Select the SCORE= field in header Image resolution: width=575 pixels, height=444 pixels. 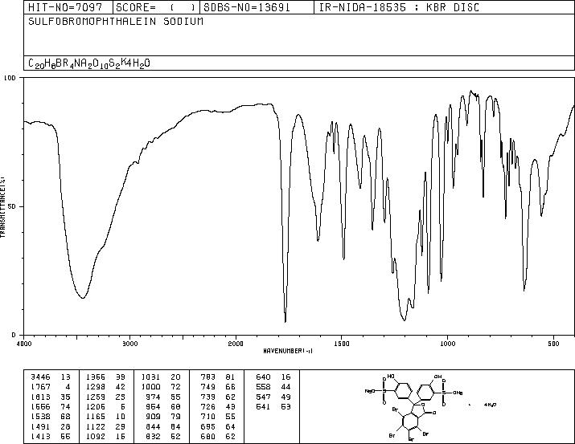tap(156, 7)
